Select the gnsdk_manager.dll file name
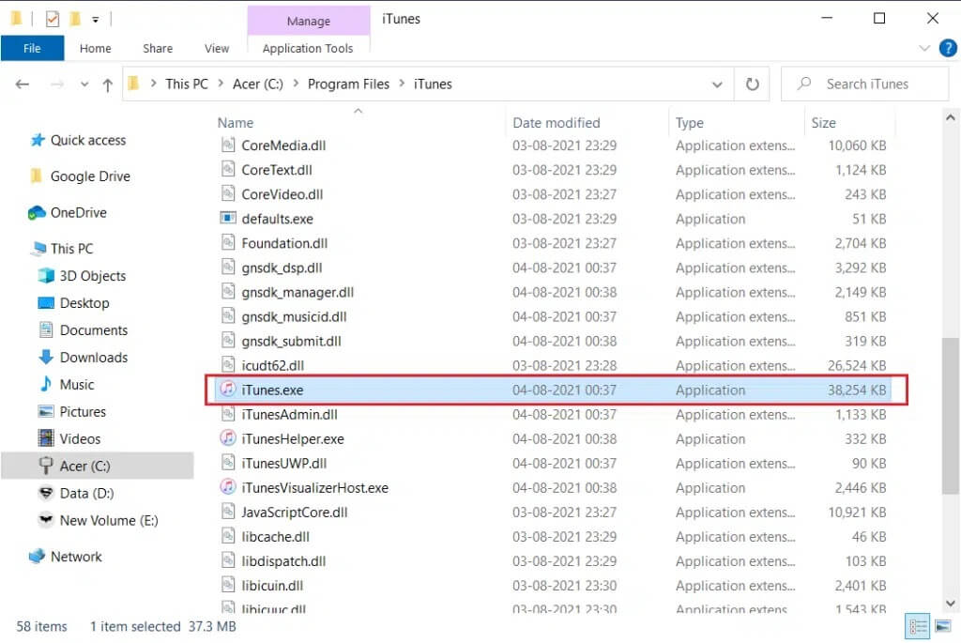The height and width of the screenshot is (643, 961). coord(297,292)
